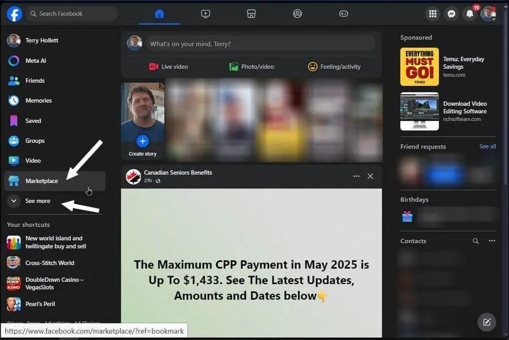Open Saved items from the sidebar
The image size is (509, 340).
click(x=54, y=121)
